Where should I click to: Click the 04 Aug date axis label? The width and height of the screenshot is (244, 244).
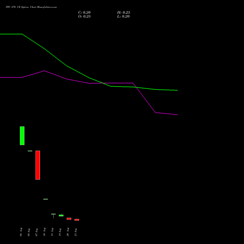pyautogui.click(x=21, y=232)
